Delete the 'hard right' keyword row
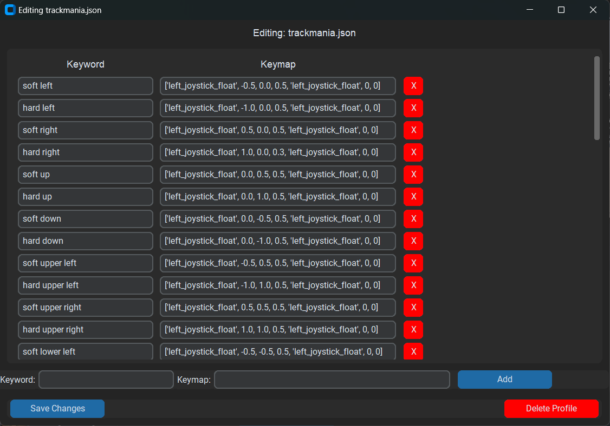 [413, 152]
